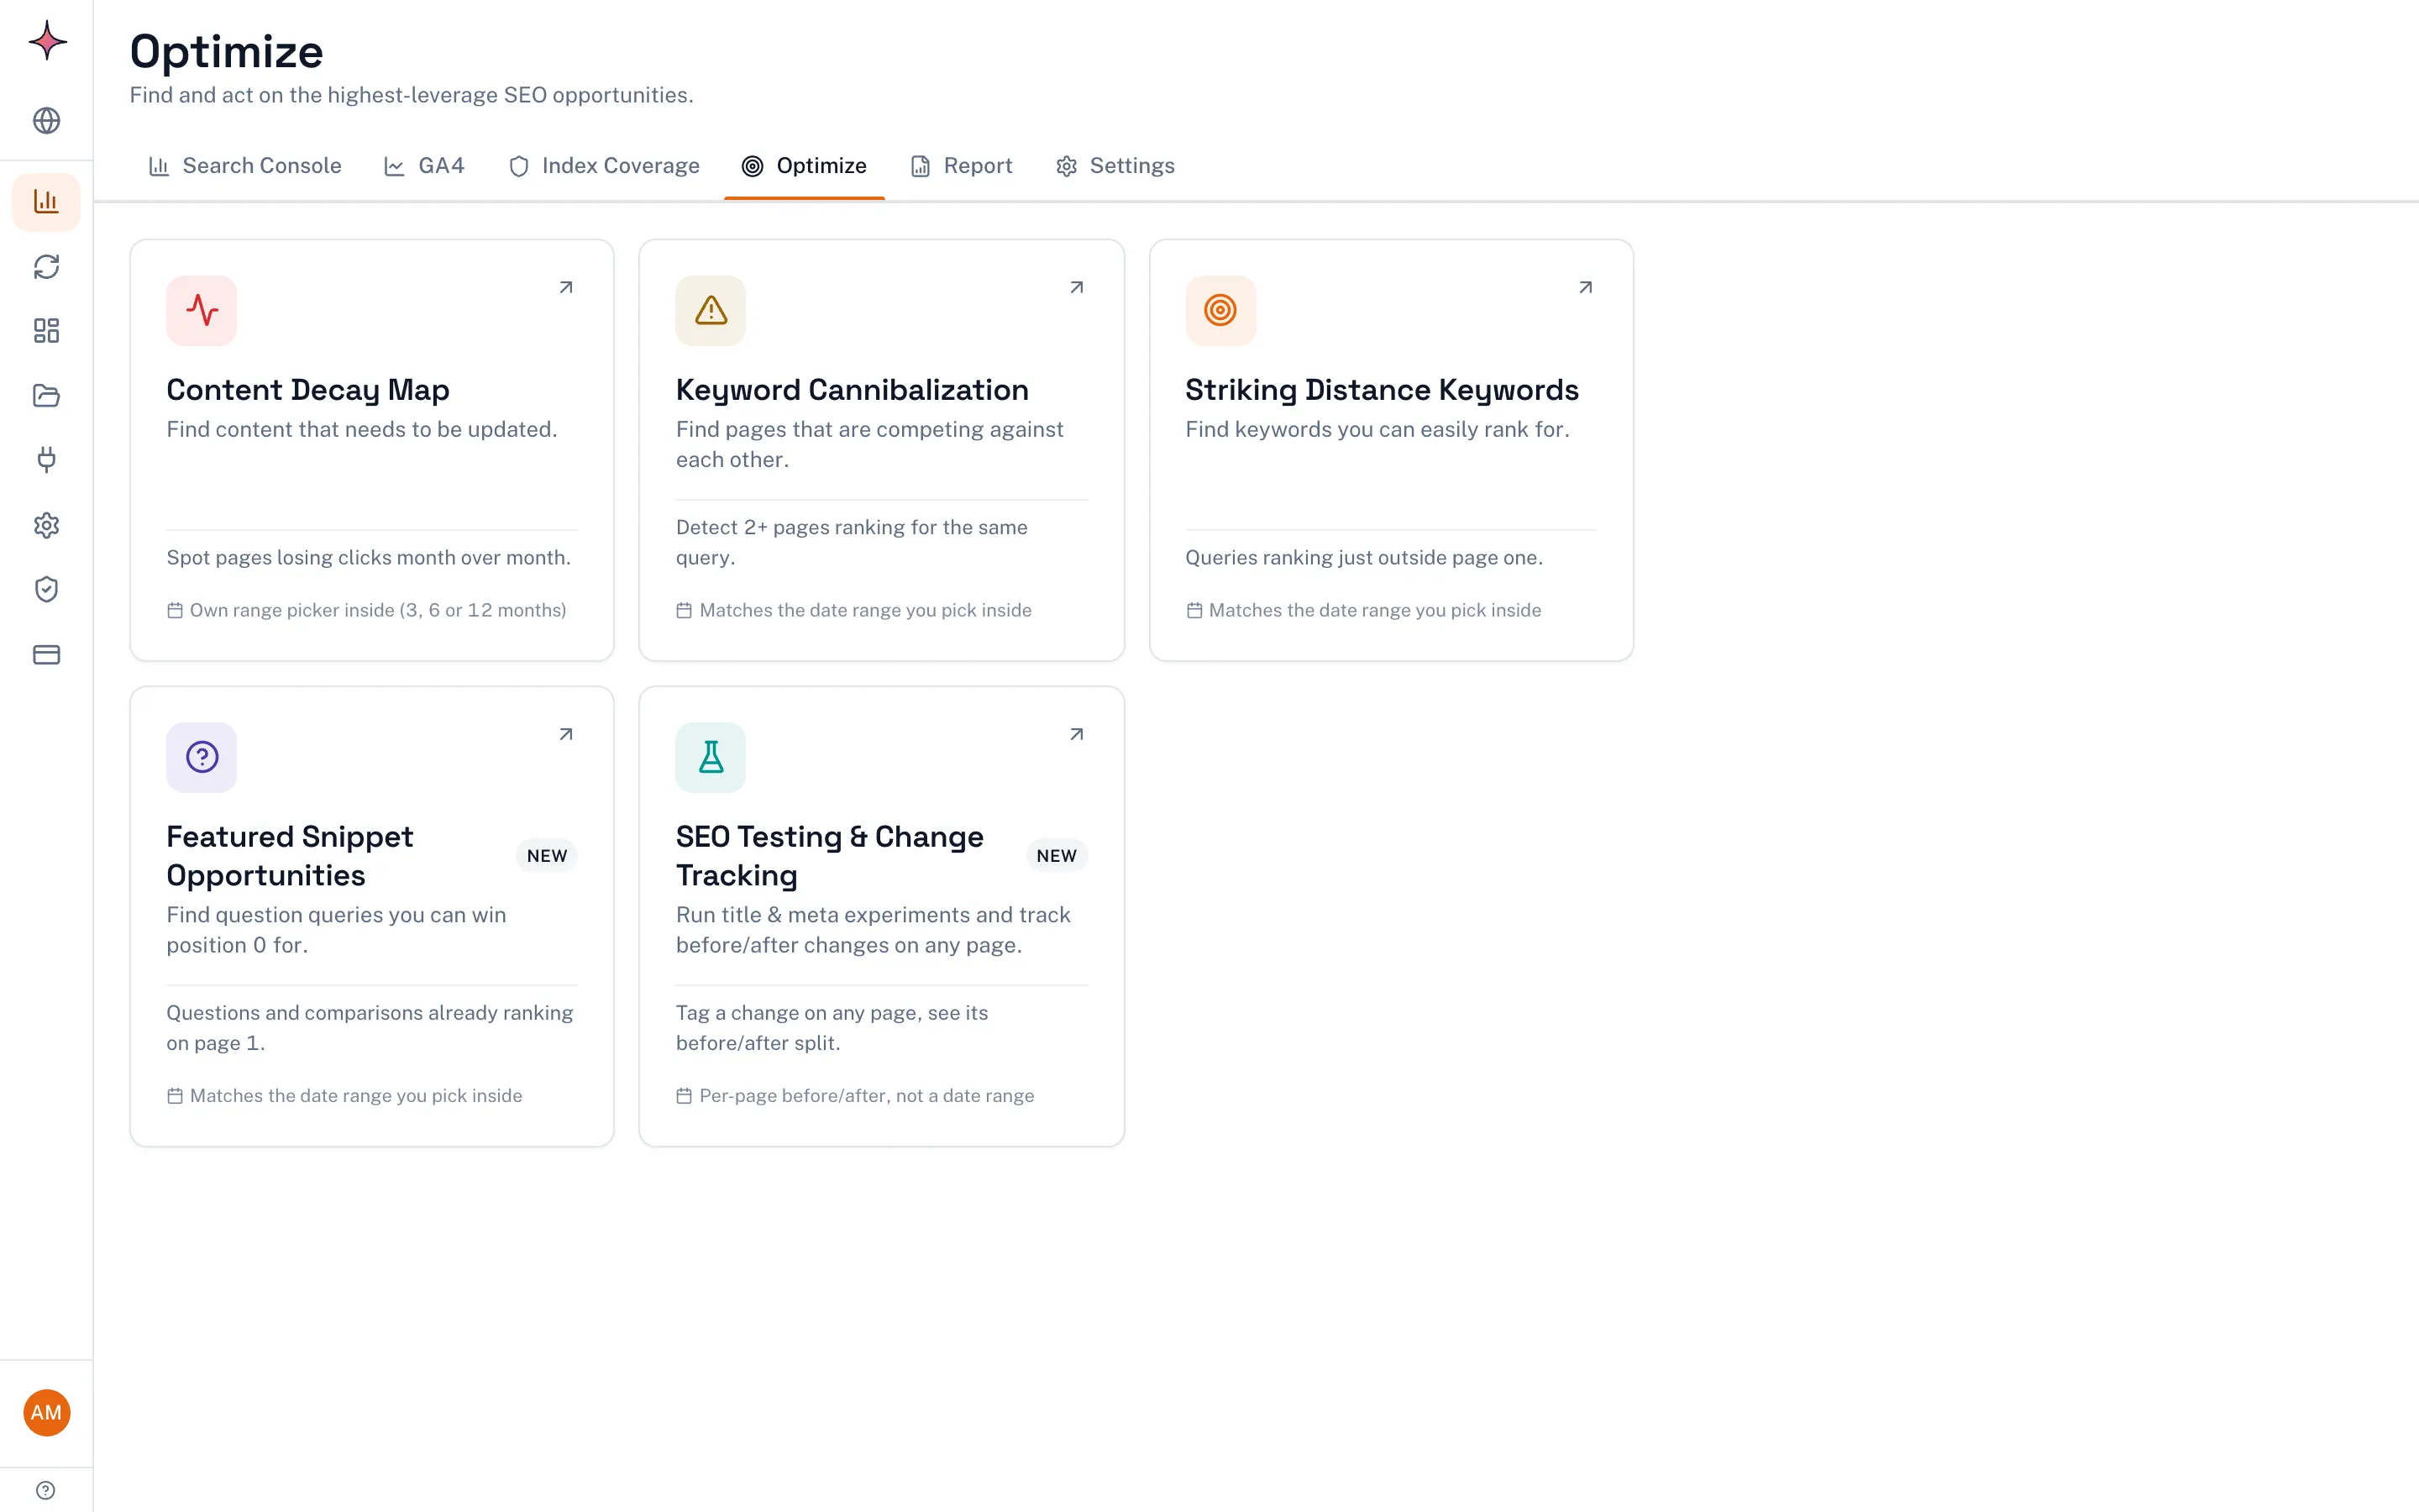The width and height of the screenshot is (2419, 1512).
Task: Open Striking Distance Keywords via its arrow
Action: [1585, 288]
